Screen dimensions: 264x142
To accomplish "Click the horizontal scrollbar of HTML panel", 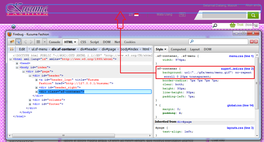I will (64, 136).
